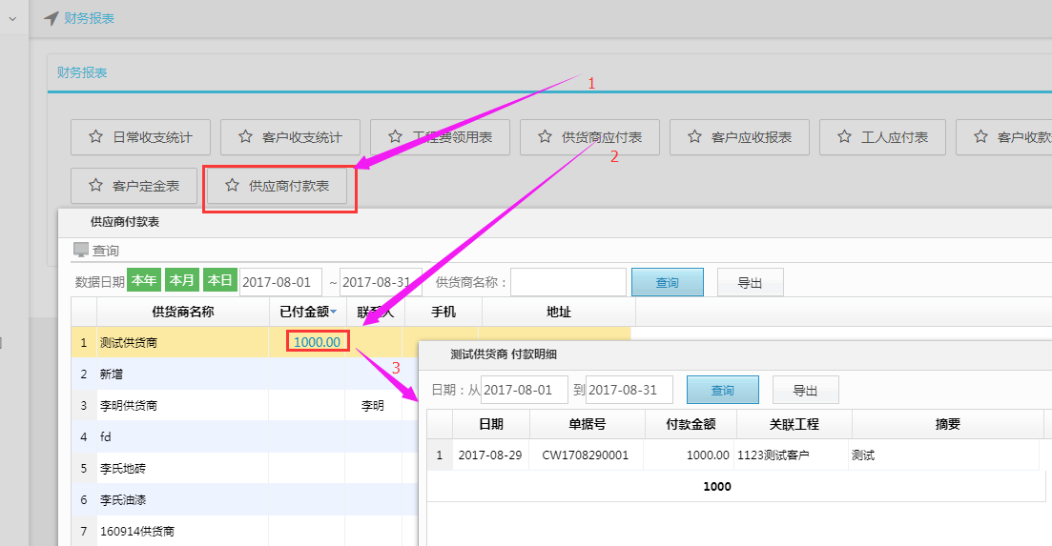This screenshot has height=546, width=1052.
Task: Click the star icon on 日常收支统计
Action: (x=95, y=137)
